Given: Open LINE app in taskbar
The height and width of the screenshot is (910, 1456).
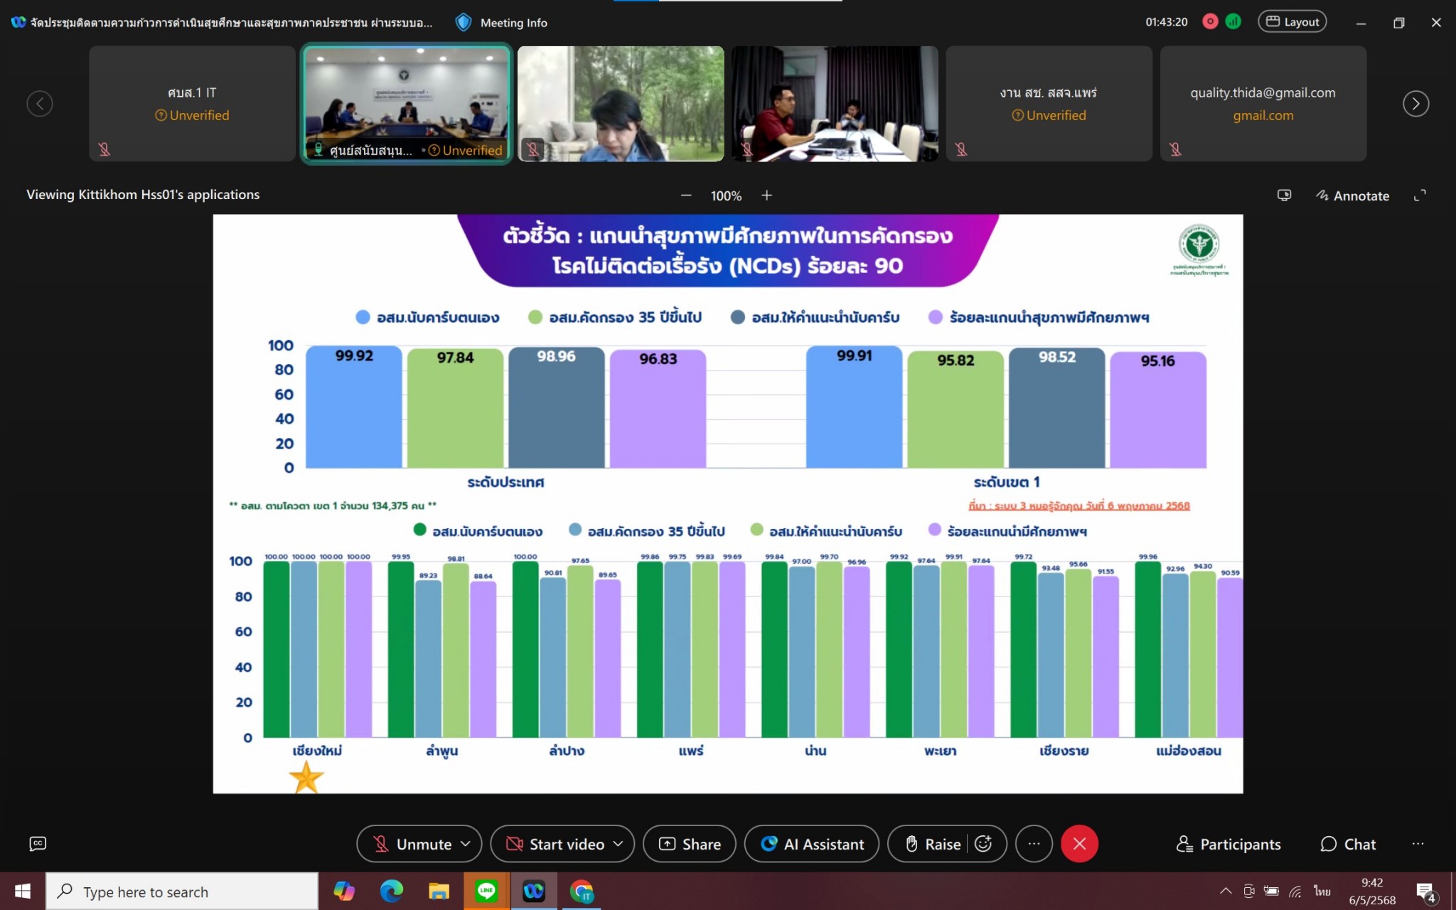Looking at the screenshot, I should 486,891.
